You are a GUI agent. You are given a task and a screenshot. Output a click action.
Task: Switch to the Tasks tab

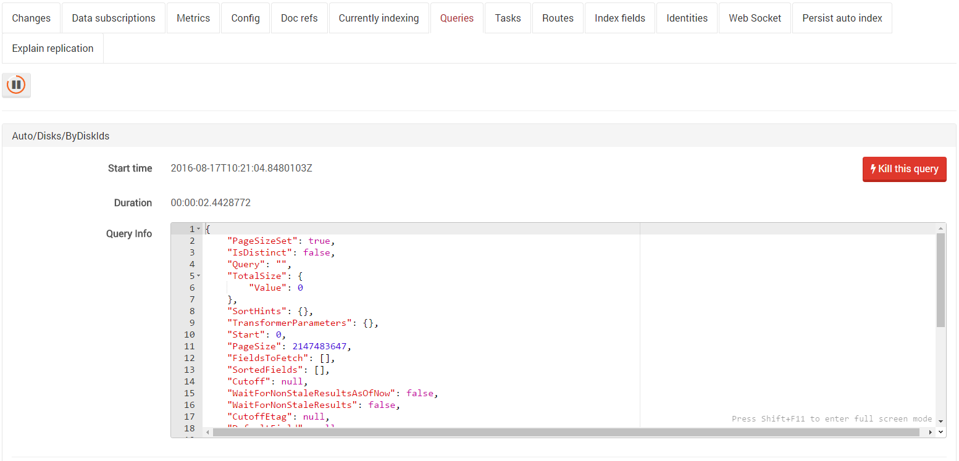[508, 18]
